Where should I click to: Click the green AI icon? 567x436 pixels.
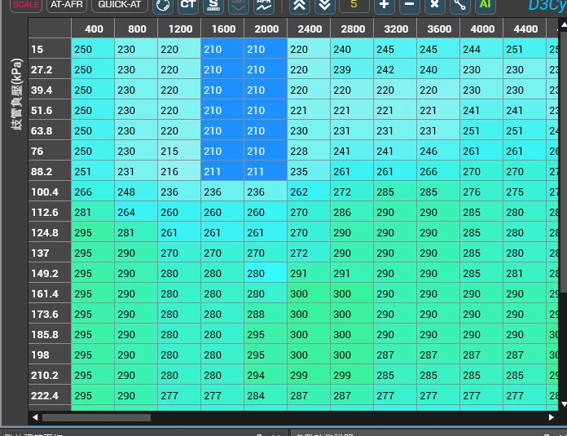pyautogui.click(x=485, y=5)
